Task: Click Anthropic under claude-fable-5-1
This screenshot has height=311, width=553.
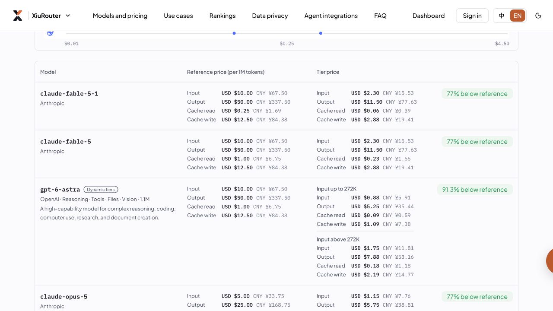Action: (52, 104)
